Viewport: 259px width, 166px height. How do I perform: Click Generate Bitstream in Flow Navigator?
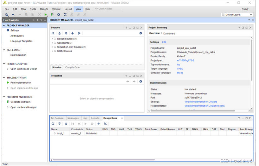point(20,102)
